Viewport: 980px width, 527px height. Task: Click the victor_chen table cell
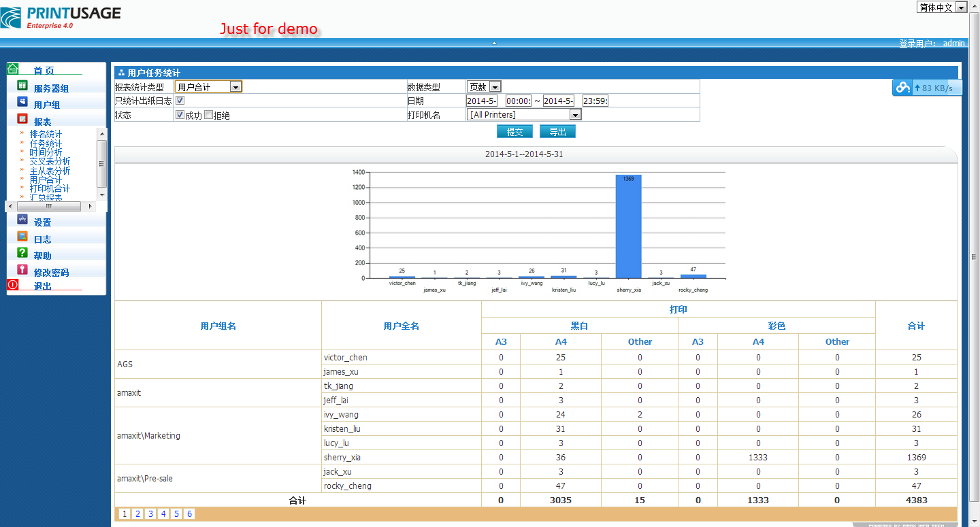(402, 357)
